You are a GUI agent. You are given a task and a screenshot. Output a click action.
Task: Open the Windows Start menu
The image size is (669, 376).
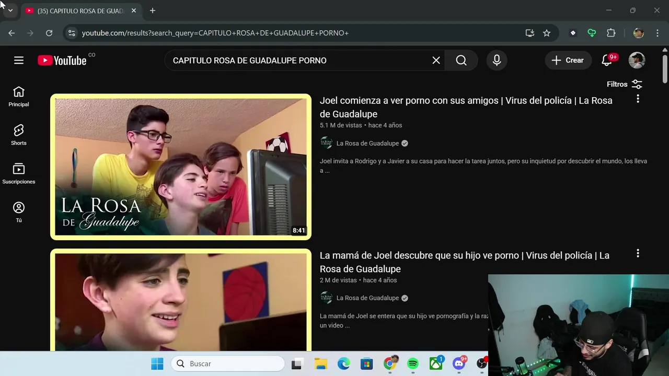coord(157,364)
